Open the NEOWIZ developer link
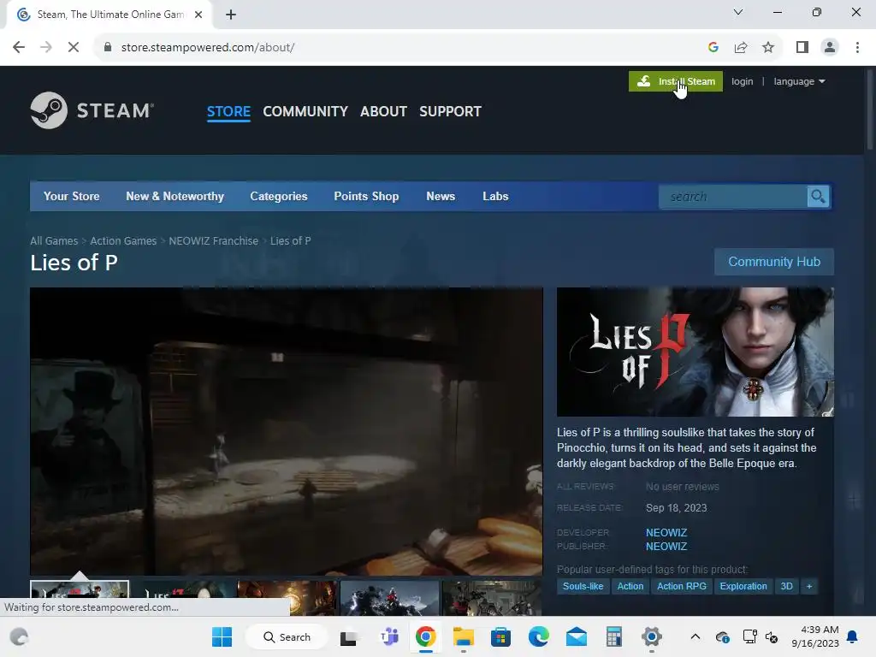This screenshot has height=657, width=876. click(666, 532)
